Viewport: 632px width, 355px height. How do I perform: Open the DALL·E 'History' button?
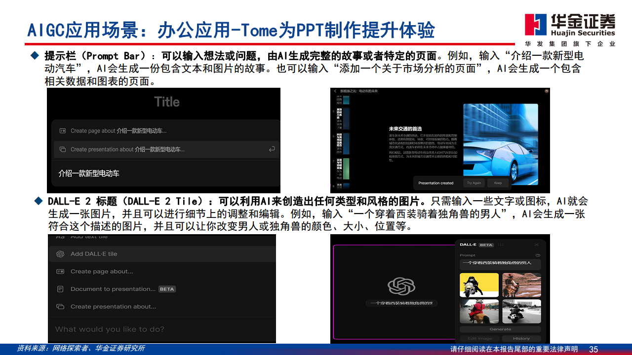click(521, 338)
